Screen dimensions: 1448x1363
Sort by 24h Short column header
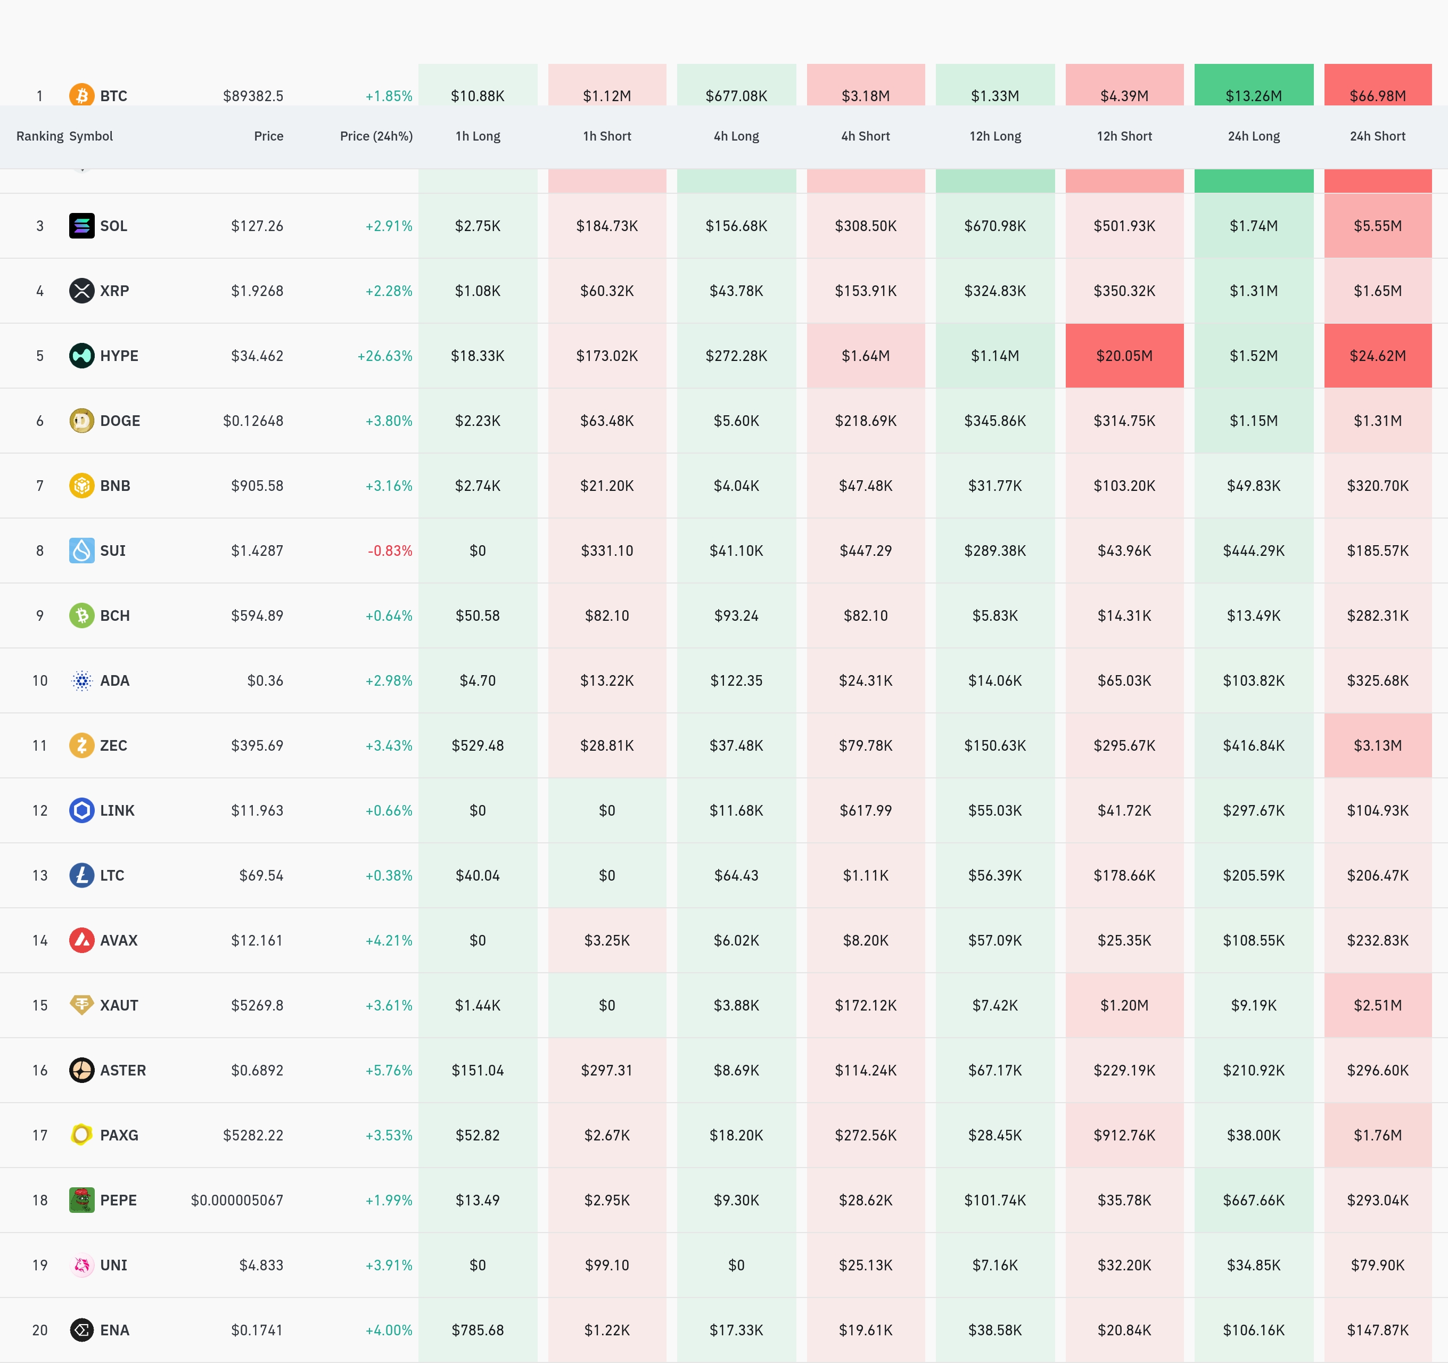click(1377, 136)
